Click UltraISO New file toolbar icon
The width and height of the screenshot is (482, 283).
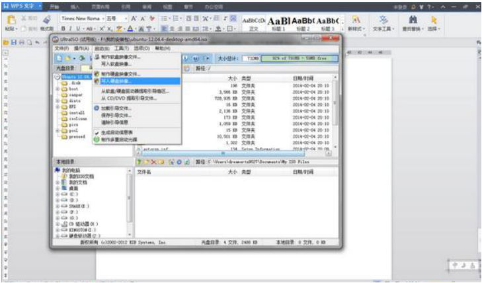point(60,58)
